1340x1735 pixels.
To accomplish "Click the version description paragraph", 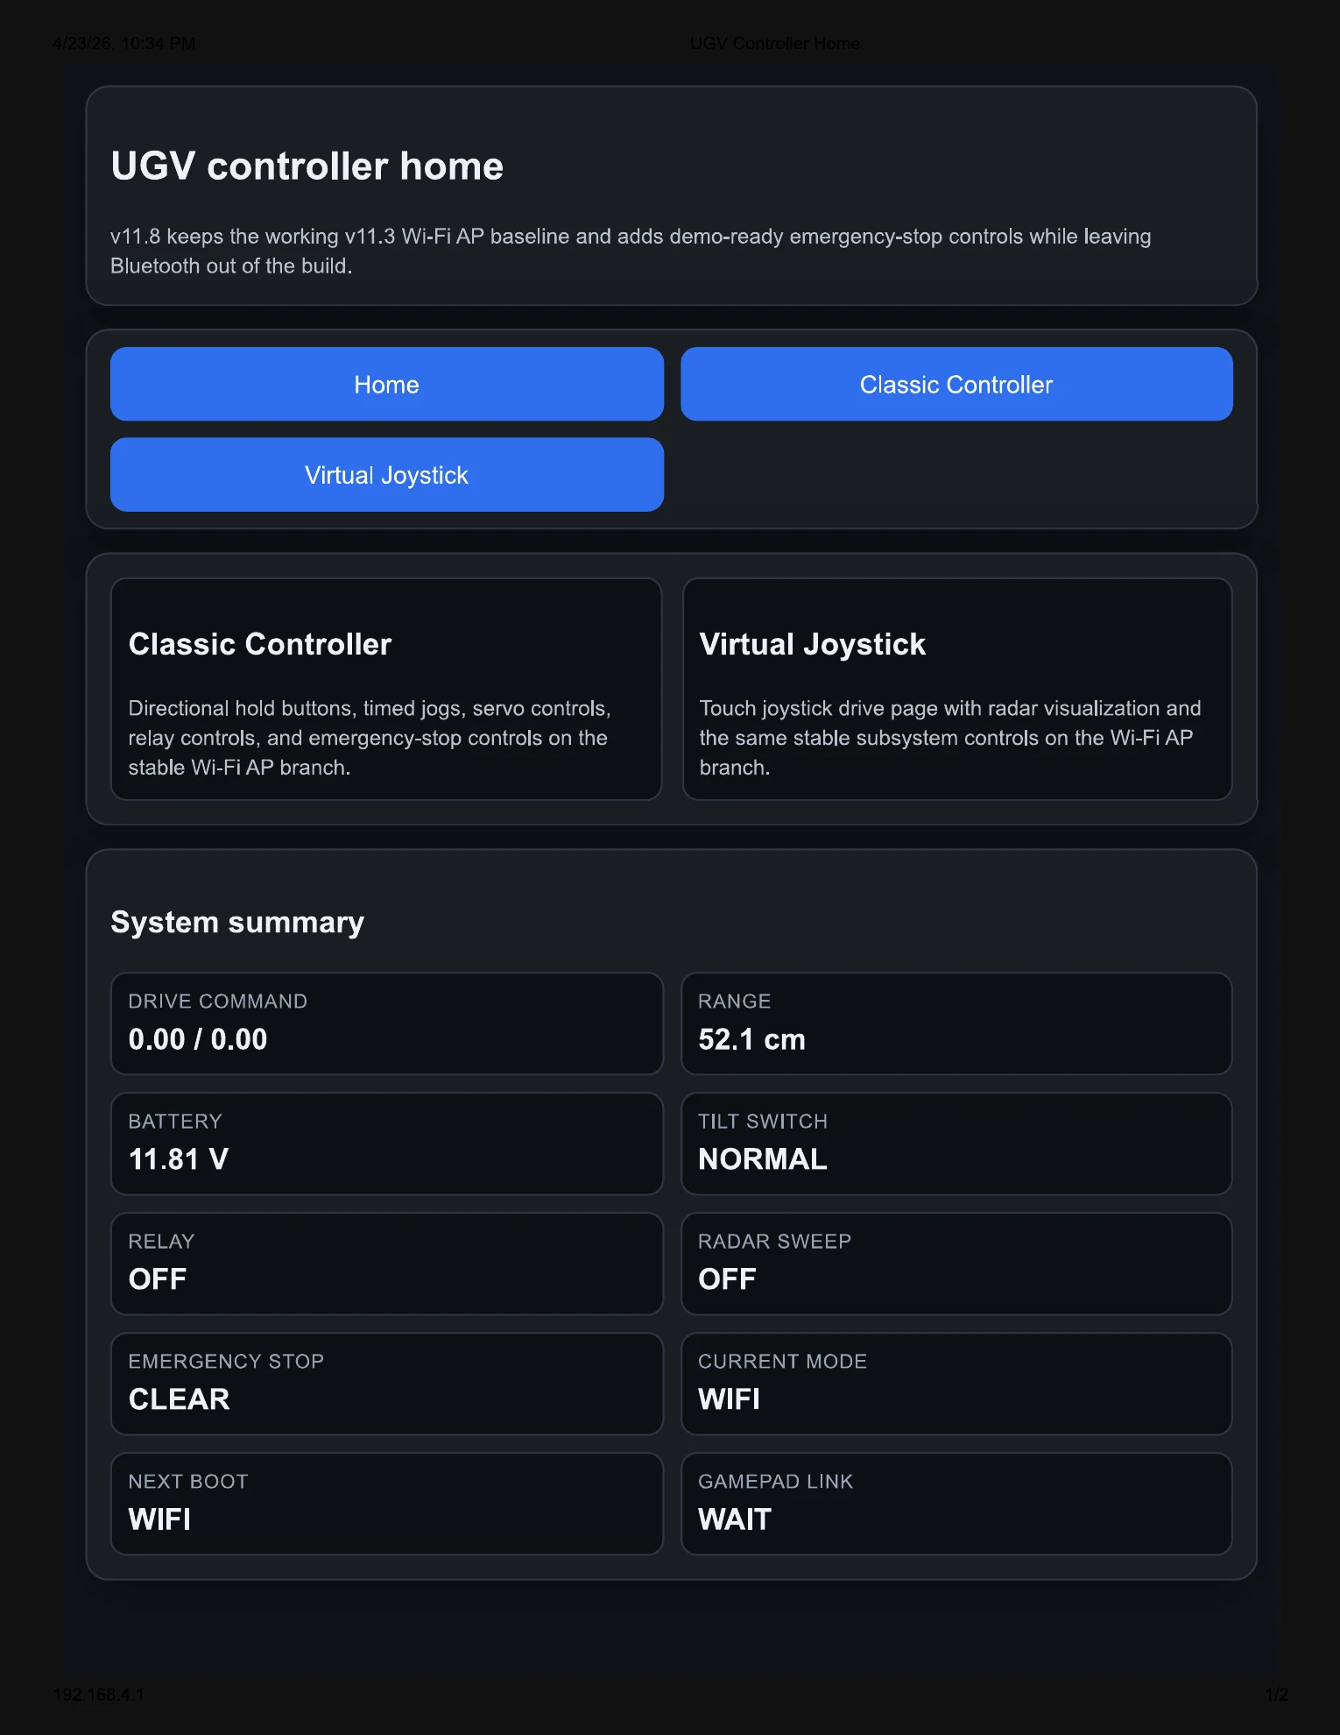I will point(631,251).
